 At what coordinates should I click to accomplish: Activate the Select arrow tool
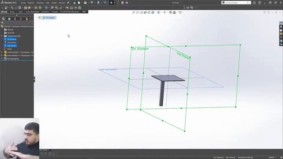(111, 3)
